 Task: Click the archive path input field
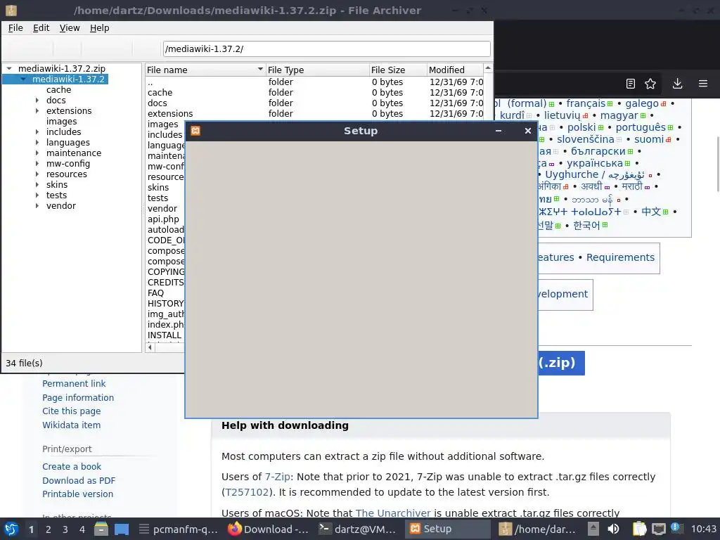tap(326, 49)
